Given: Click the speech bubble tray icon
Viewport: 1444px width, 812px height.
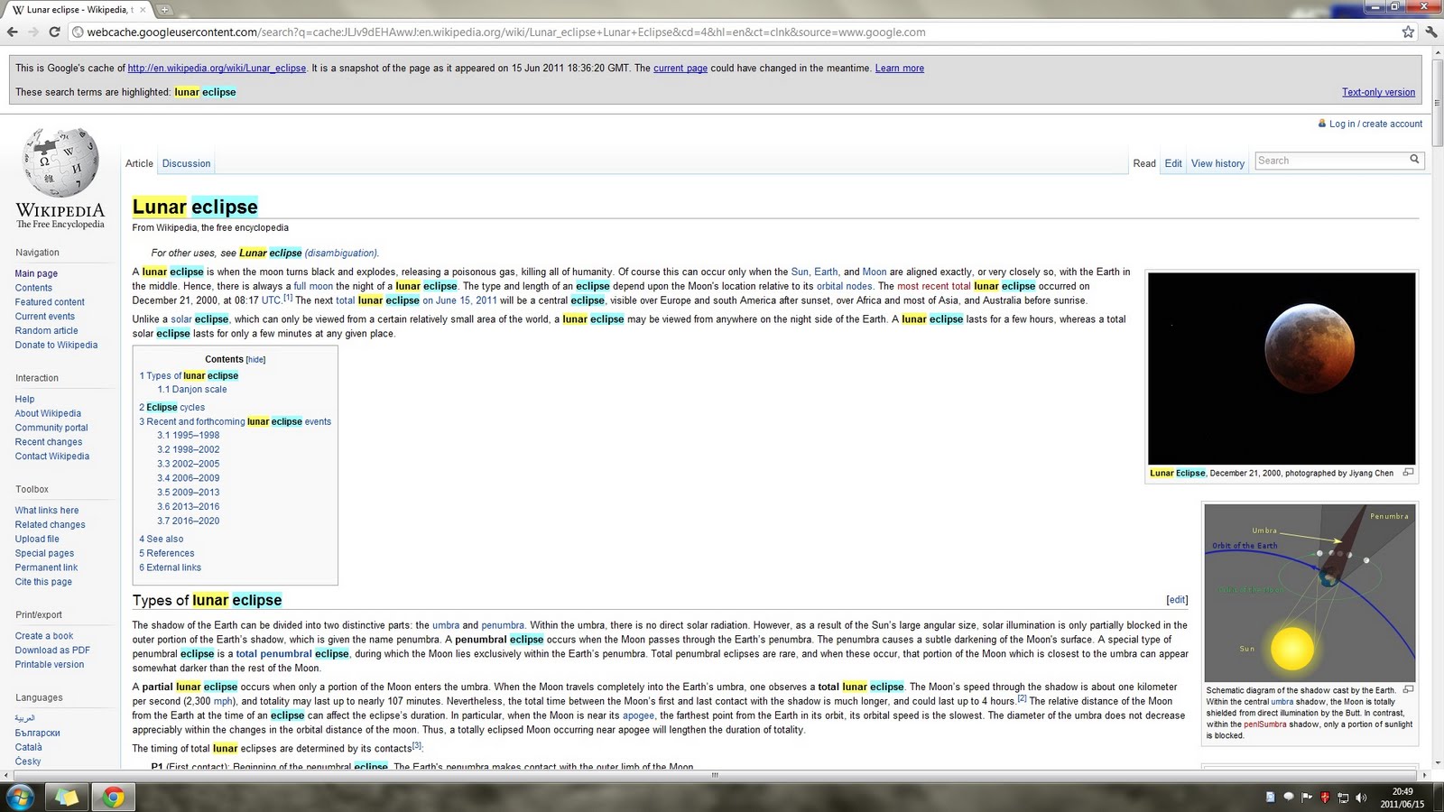Looking at the screenshot, I should (1289, 797).
